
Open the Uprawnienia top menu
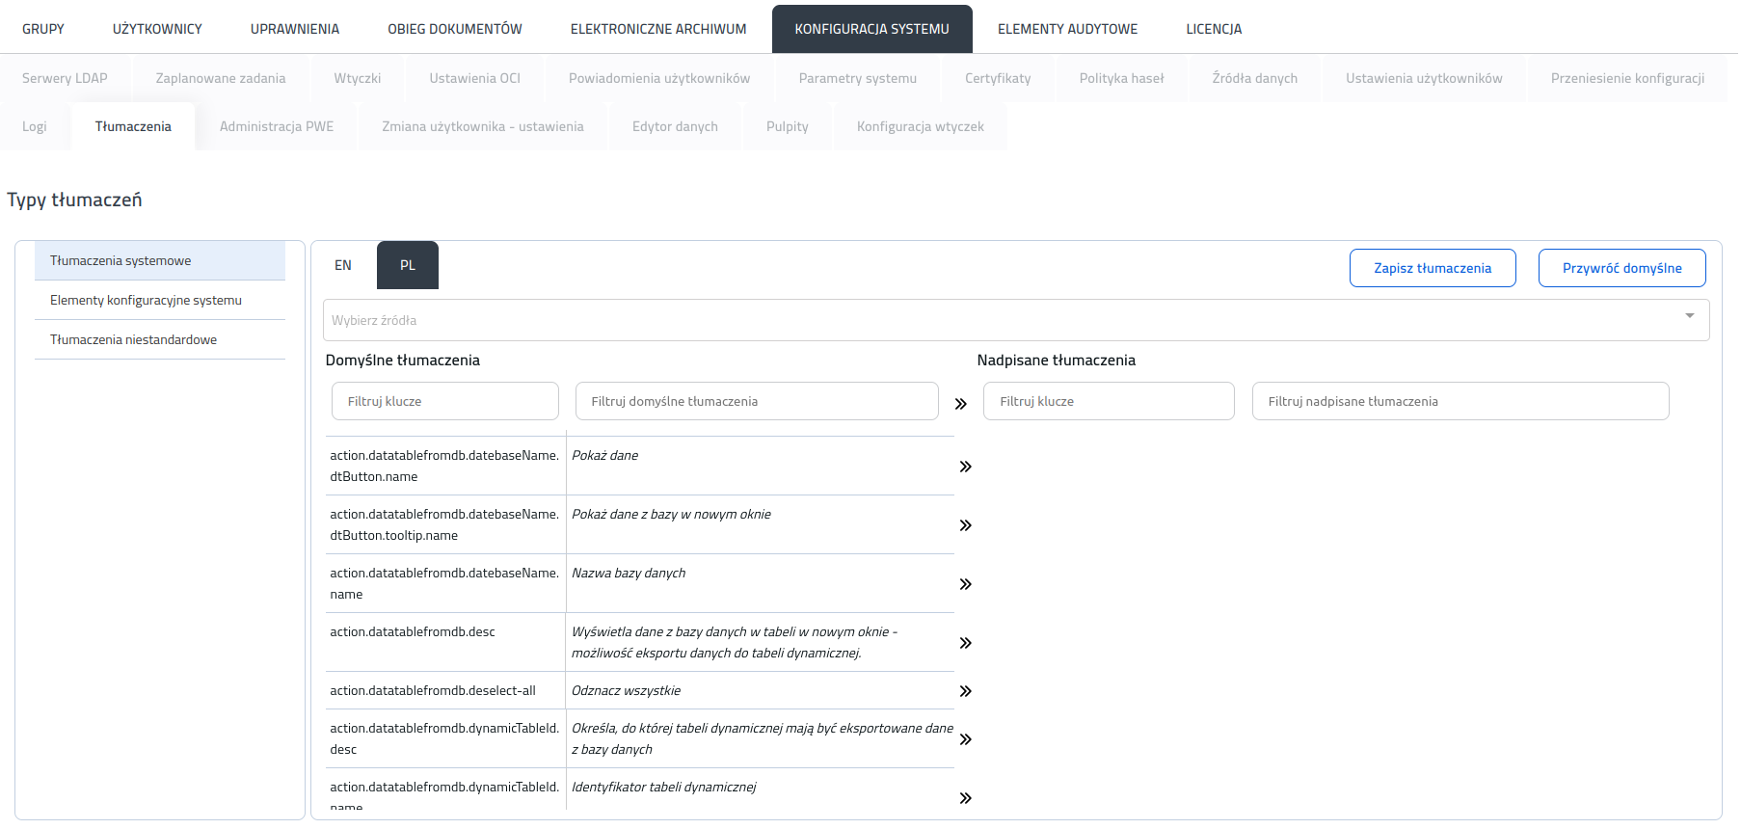pyautogui.click(x=295, y=29)
